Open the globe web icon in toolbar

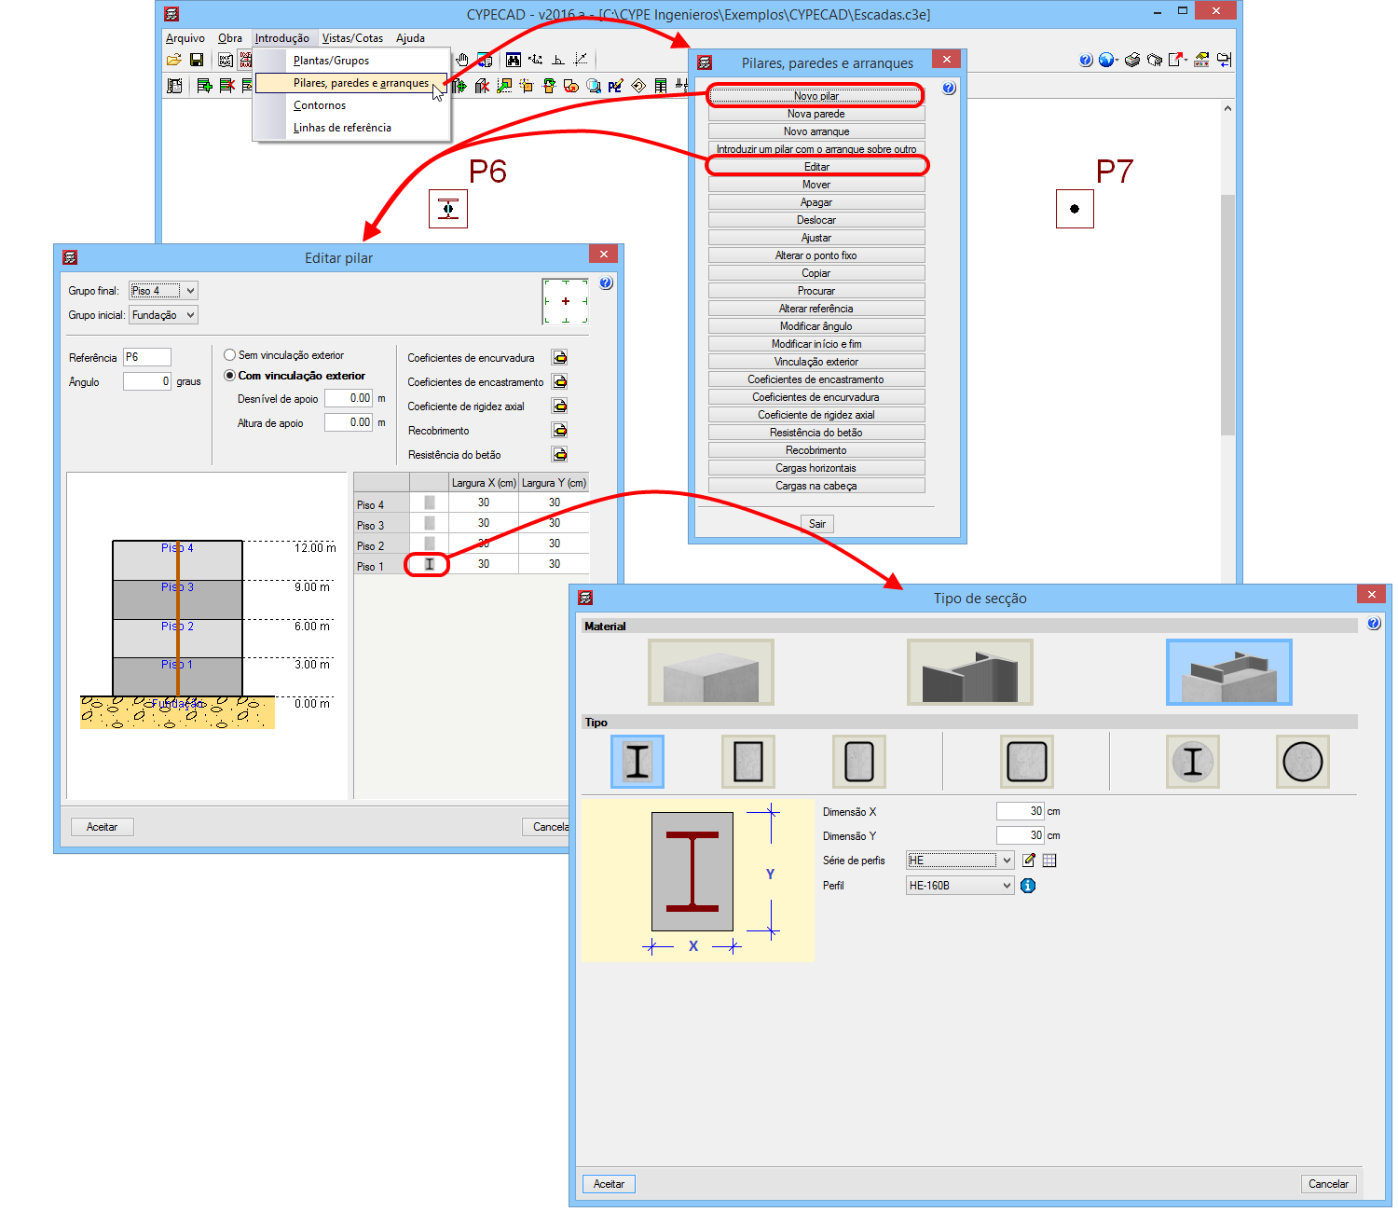1106,60
